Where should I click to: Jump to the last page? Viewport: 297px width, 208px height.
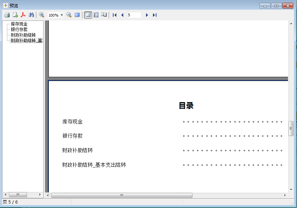(155, 15)
